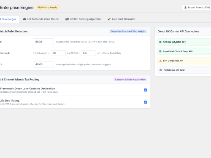Viewport: 211px width, 158px height.
Task: Select the DPD UK (MyDPD API) connector
Action: tap(184, 42)
